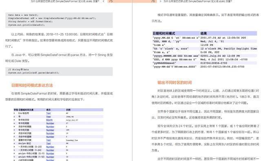Click the next page arrow beside 76

click(160, 1)
